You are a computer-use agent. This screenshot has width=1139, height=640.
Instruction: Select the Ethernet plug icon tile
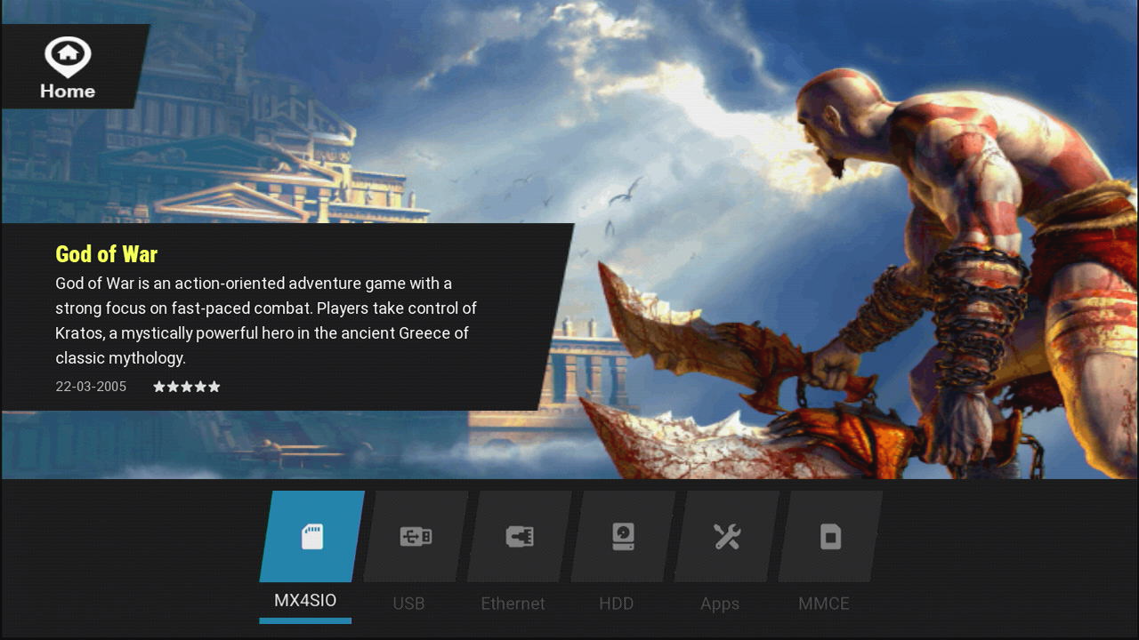(520, 537)
